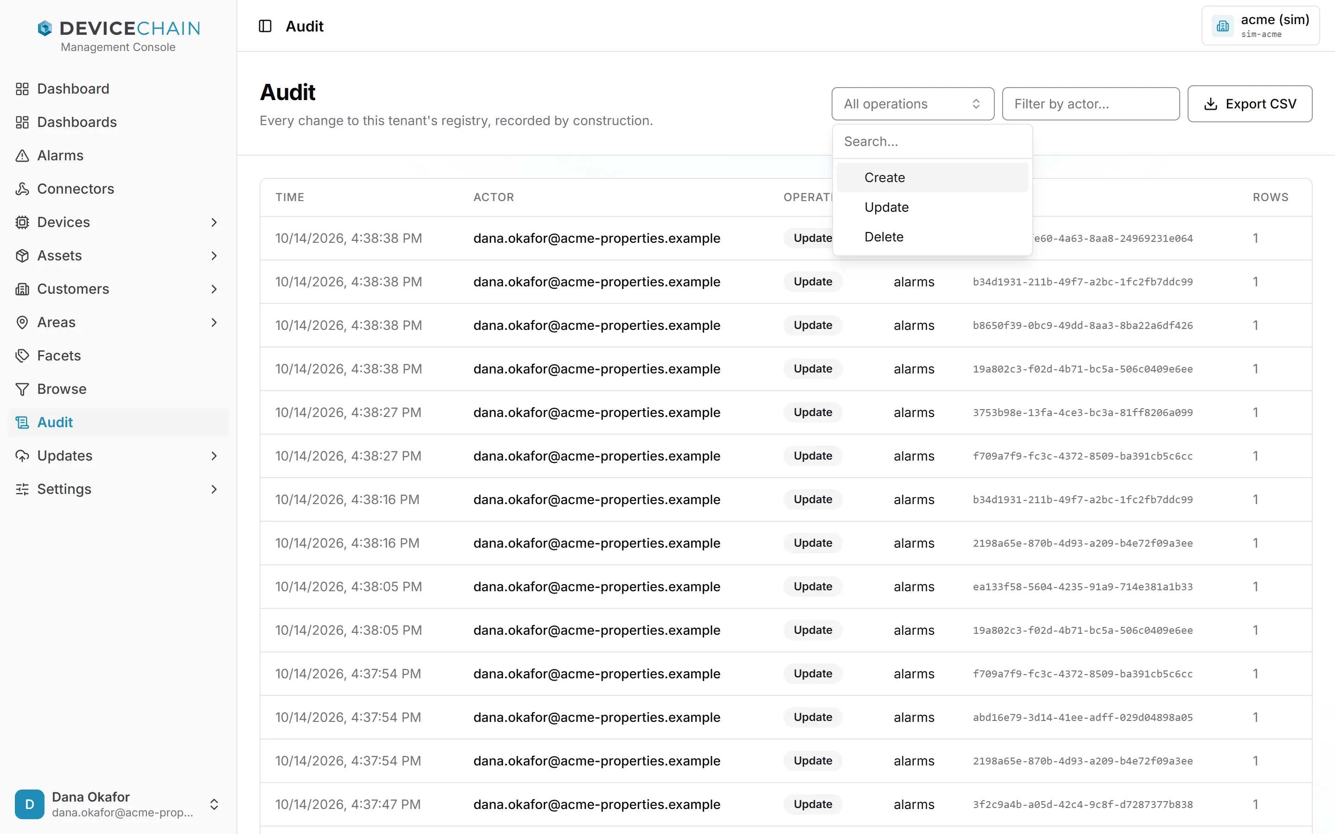This screenshot has width=1335, height=834.
Task: Open the All operations dropdown
Action: pos(912,104)
